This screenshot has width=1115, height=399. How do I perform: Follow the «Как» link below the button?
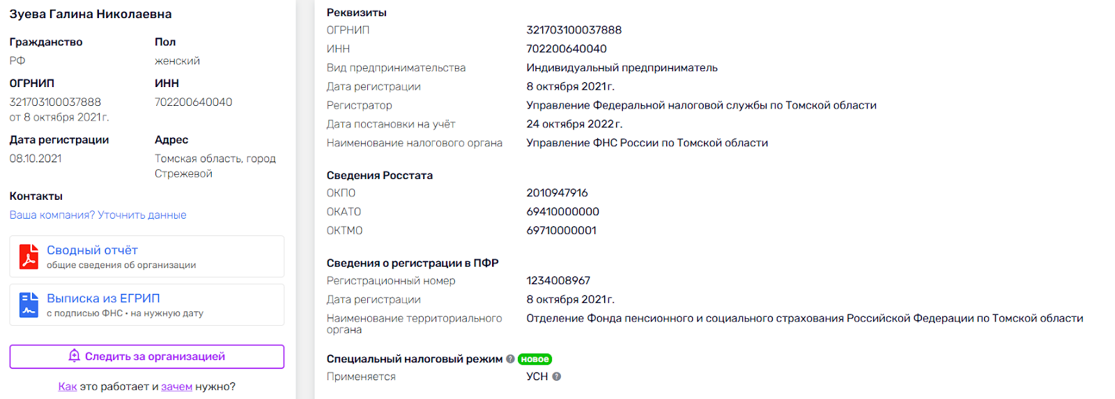coord(68,386)
